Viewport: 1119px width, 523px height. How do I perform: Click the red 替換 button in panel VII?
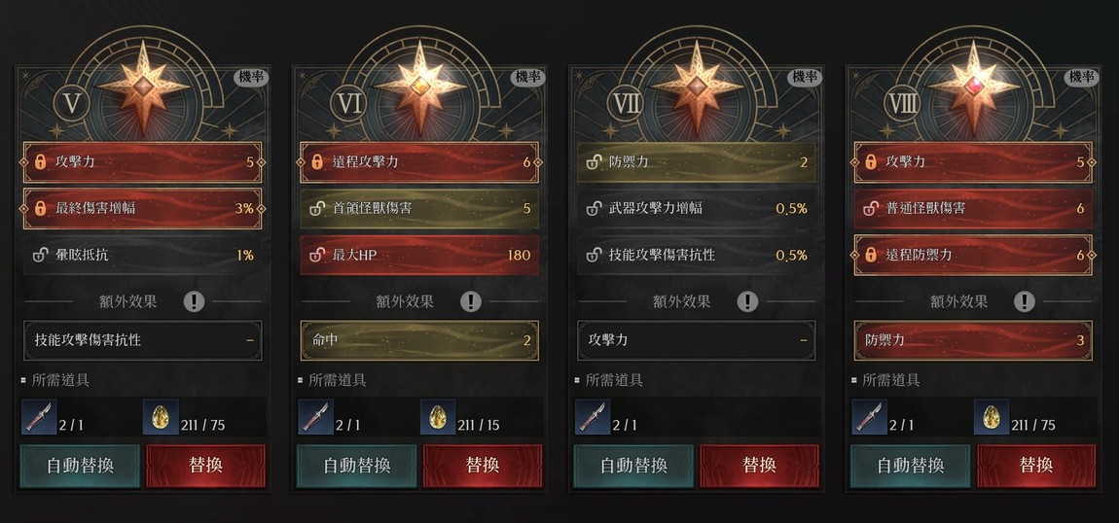pyautogui.click(x=759, y=466)
